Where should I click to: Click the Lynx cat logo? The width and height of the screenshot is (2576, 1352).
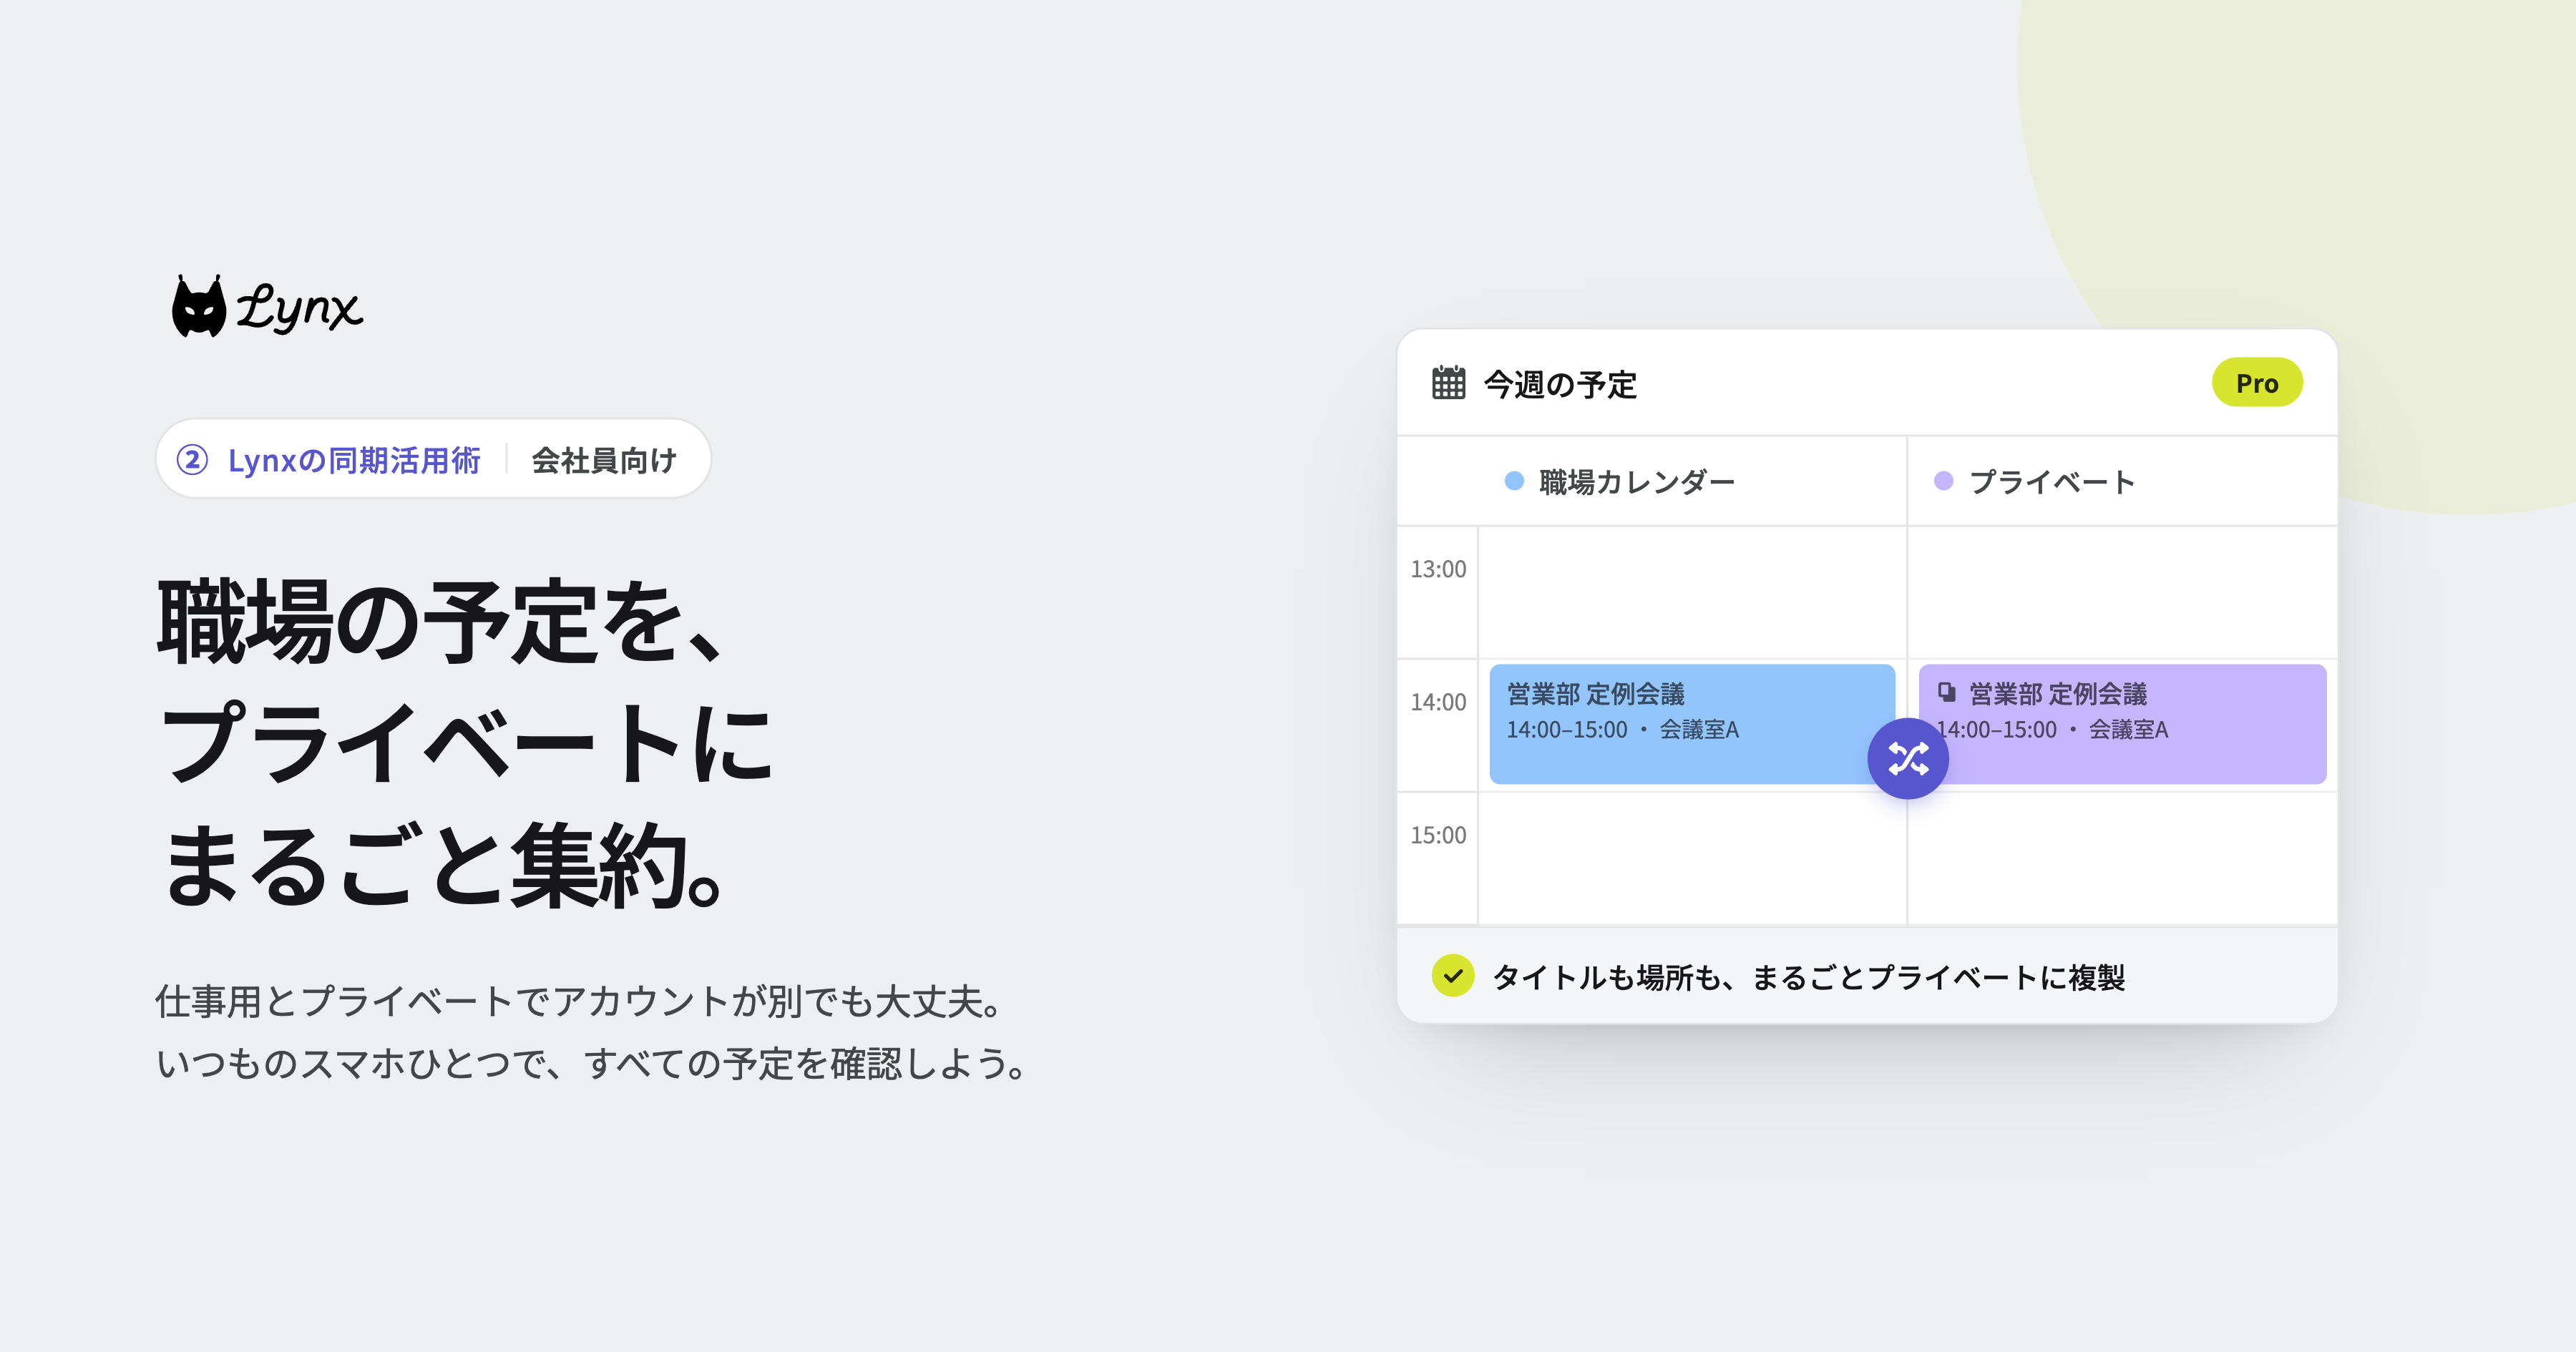point(267,306)
